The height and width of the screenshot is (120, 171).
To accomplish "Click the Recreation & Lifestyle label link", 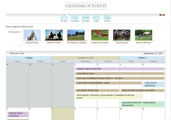I will [x=77, y=43].
